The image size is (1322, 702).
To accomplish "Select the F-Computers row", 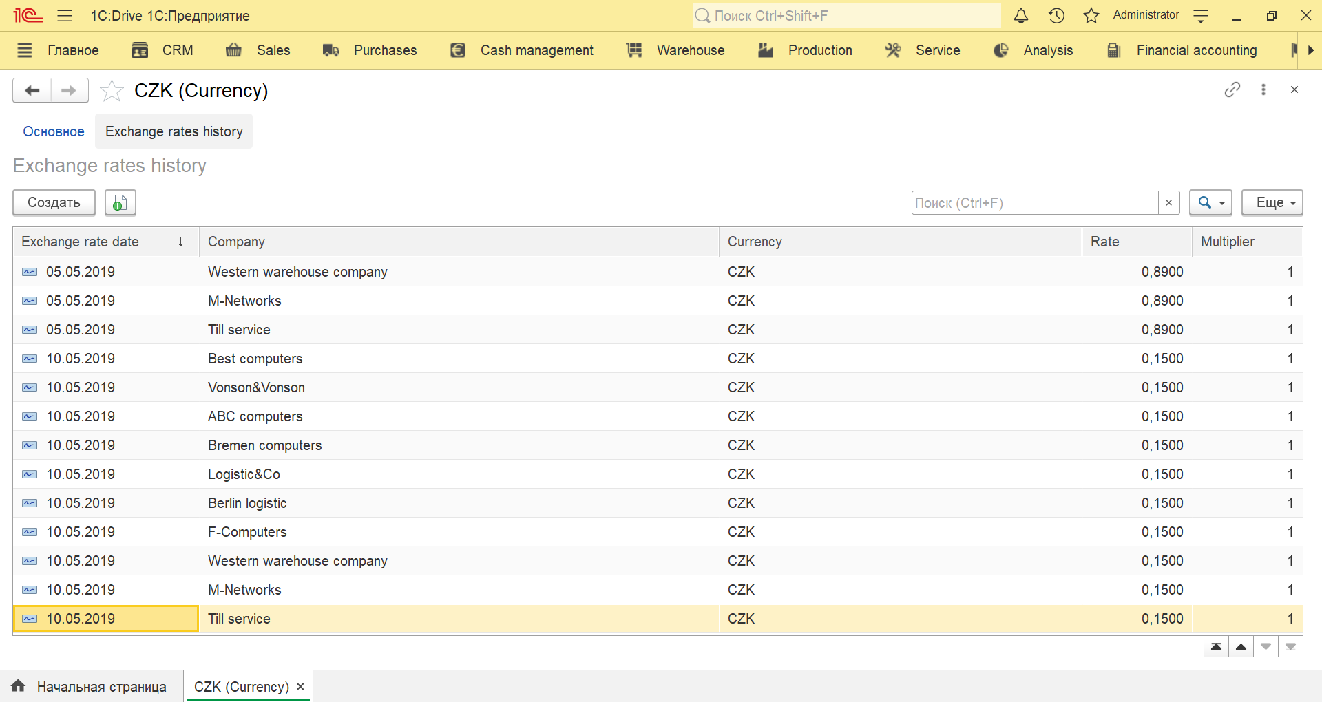I will (658, 532).
